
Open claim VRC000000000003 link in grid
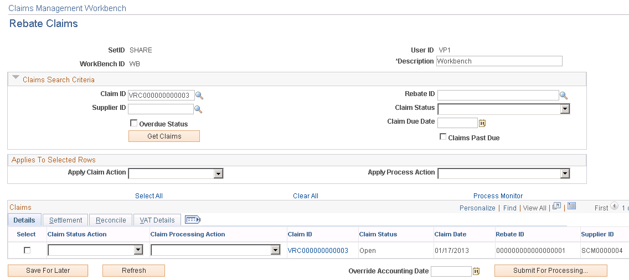coord(318,250)
